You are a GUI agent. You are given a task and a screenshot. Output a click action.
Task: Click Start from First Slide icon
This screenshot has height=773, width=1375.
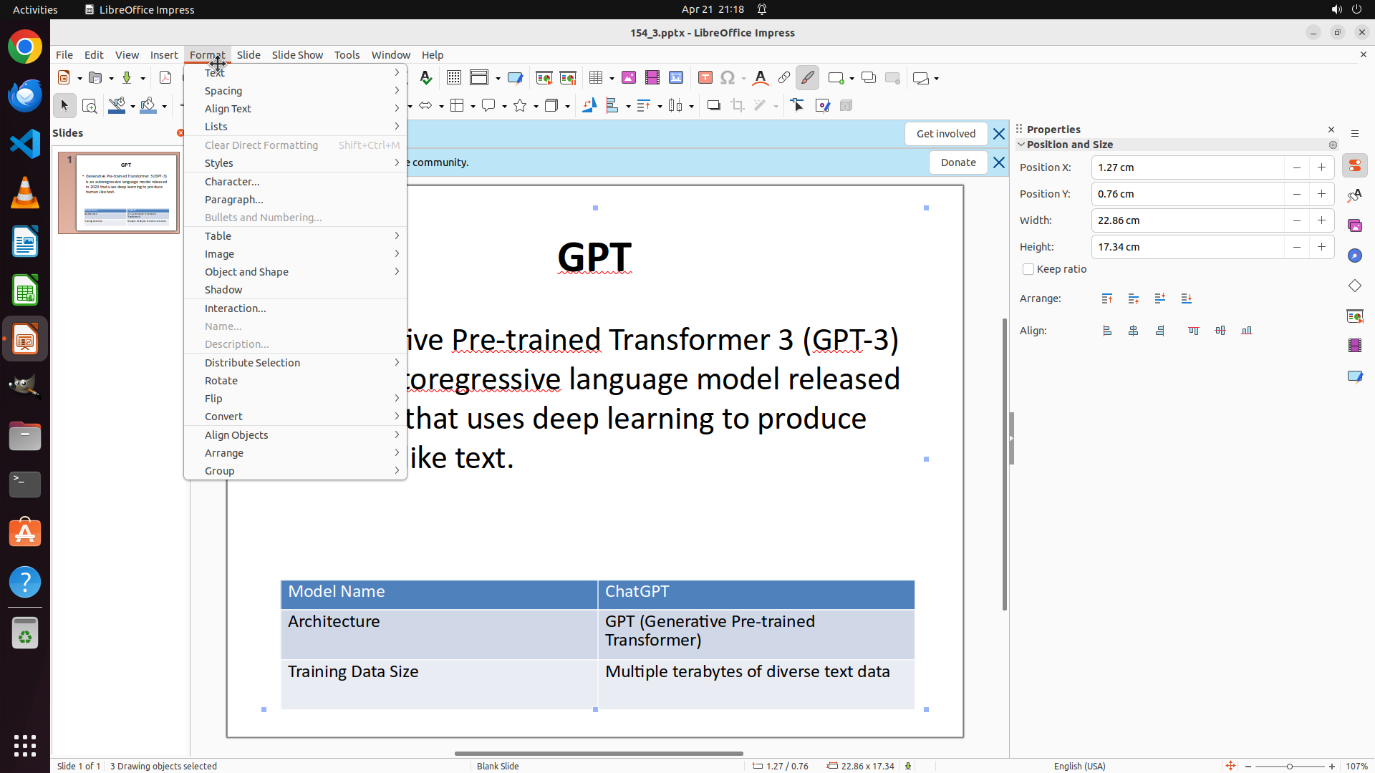coord(544,78)
